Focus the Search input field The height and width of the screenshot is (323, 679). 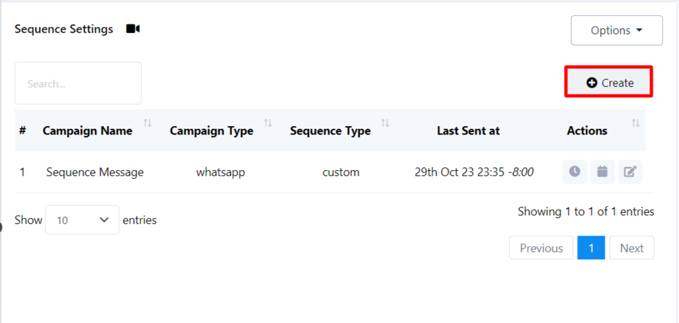tap(78, 83)
